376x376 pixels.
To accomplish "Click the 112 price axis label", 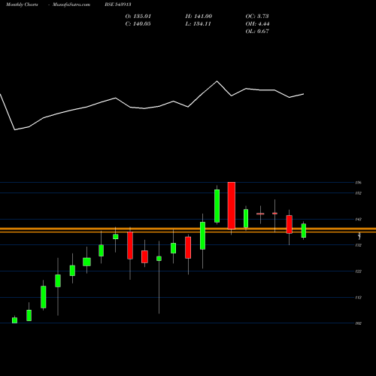I will point(359,298).
